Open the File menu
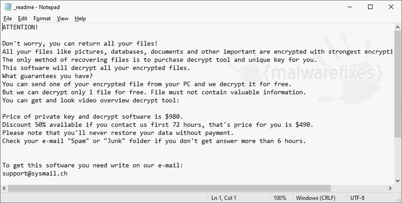The width and height of the screenshot is (402, 203). point(8,18)
